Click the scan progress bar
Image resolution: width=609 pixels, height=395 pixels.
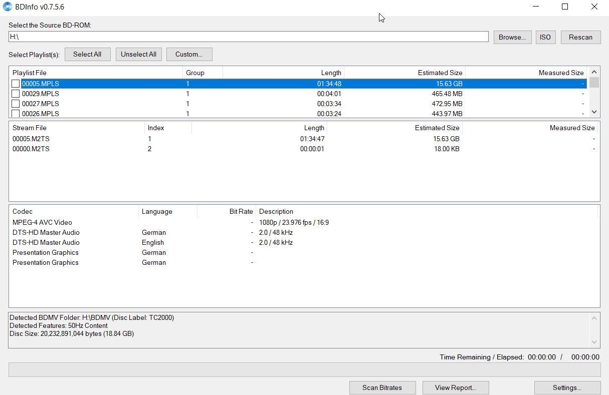[304, 369]
